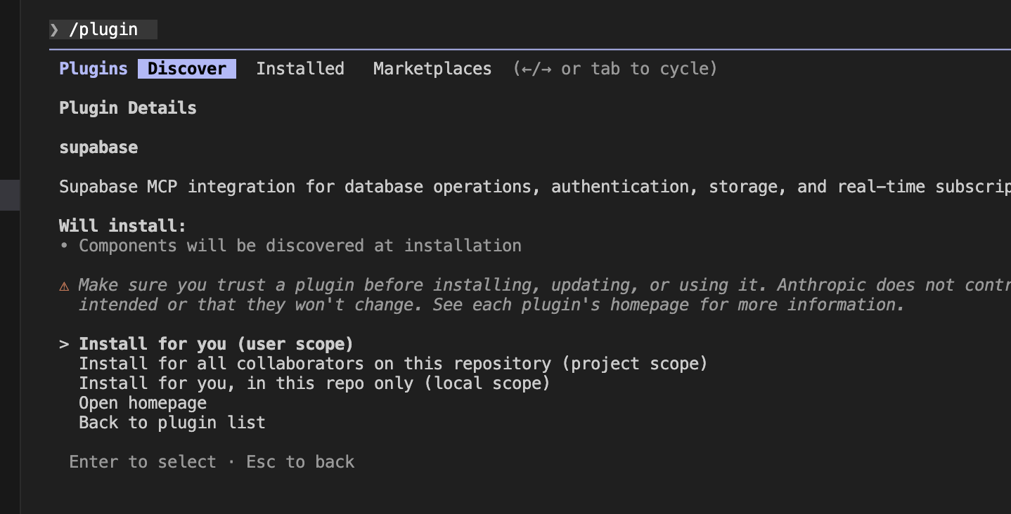Click the prompt chevron before /plugin
The image size is (1011, 514).
point(54,29)
